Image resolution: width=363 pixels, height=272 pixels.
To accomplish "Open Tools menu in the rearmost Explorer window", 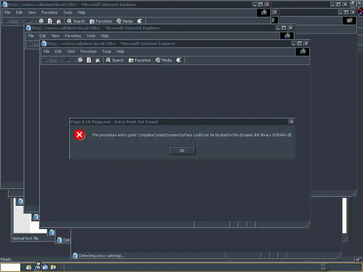I will point(68,12).
